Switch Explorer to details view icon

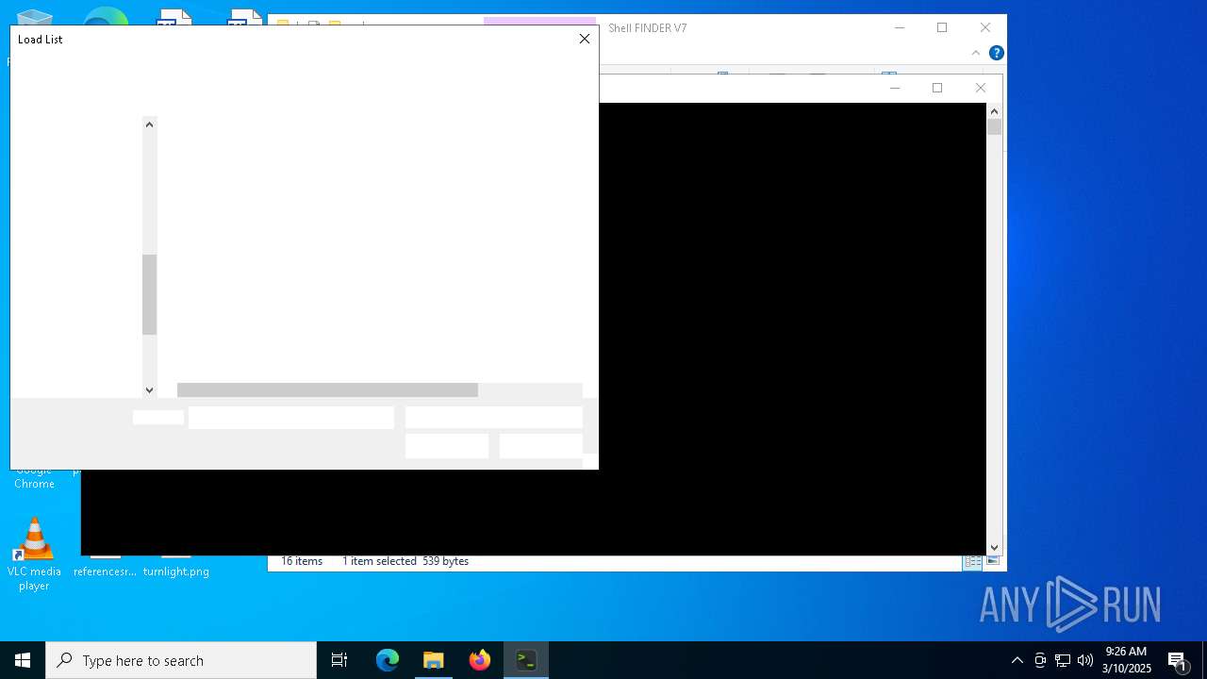pyautogui.click(x=972, y=561)
